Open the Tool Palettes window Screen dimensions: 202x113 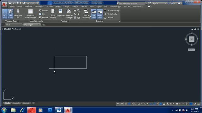coord(53,14)
